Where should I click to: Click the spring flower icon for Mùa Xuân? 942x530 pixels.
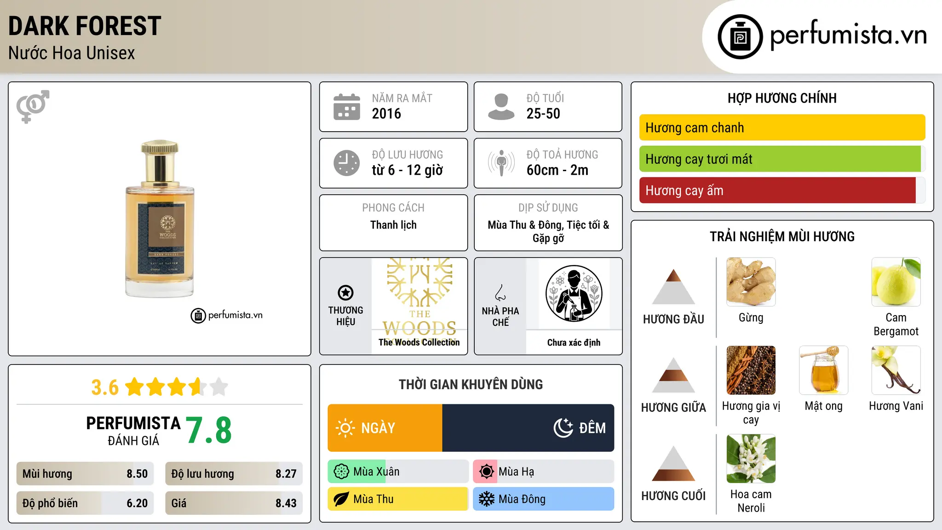341,472
